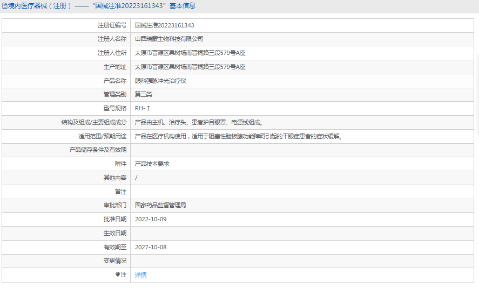Viewport: 479px width, 288px height.
Task: Click the 备注 label
Action: (120, 192)
